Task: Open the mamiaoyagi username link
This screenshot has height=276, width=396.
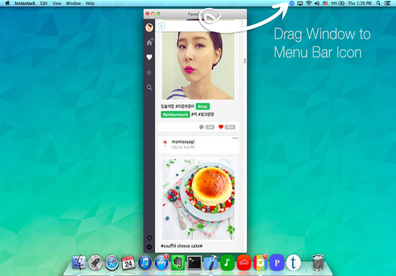Action: coord(183,142)
